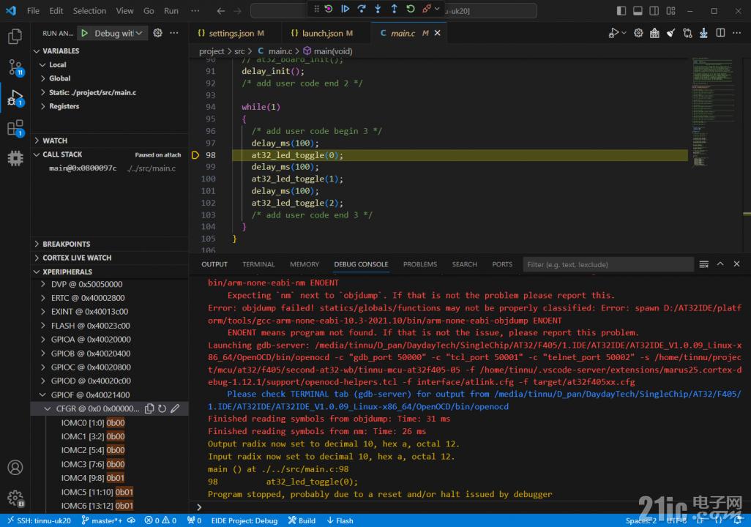The image size is (751, 527).
Task: Toggle breakpoint glyph at line 98
Action: [x=195, y=155]
